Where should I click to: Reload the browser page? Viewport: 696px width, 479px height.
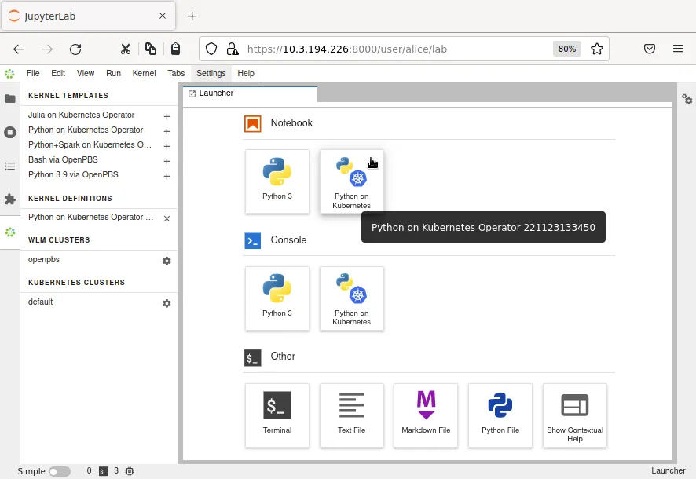(75, 49)
